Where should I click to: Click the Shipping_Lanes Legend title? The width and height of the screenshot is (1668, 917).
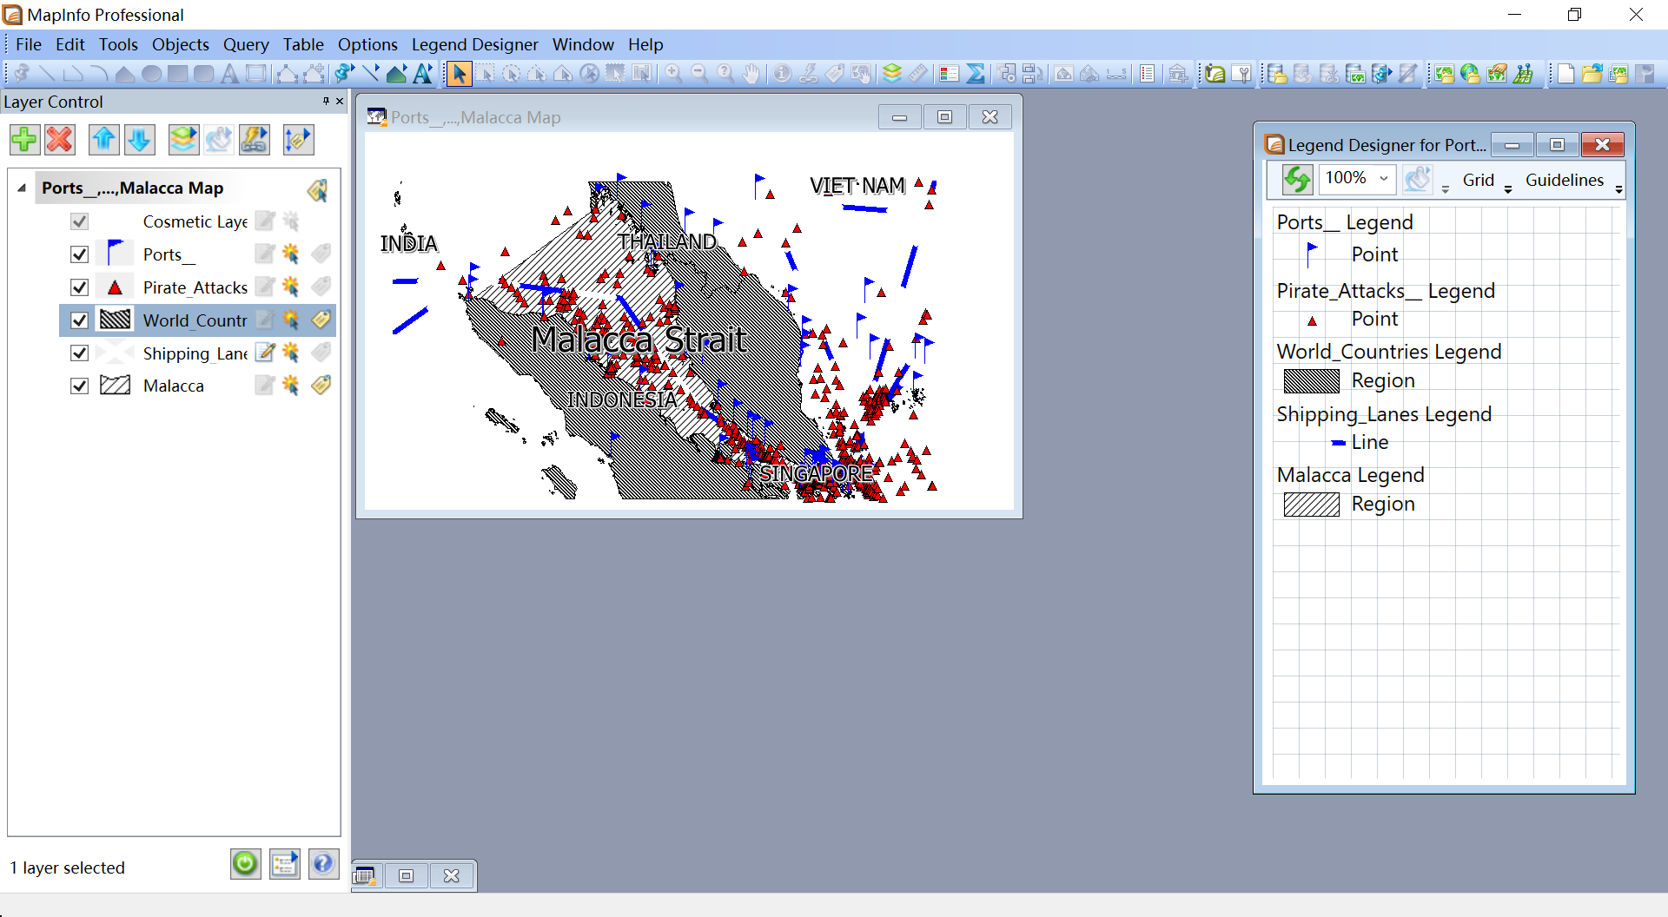tap(1384, 414)
